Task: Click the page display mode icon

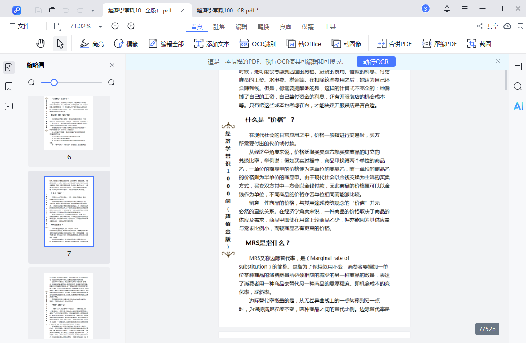Action: [57, 26]
